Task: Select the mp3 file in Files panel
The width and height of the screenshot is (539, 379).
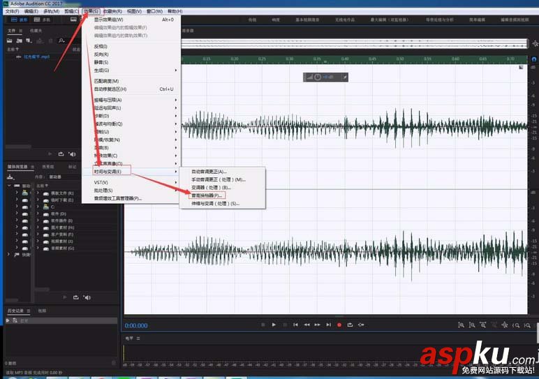Action: click(36, 57)
